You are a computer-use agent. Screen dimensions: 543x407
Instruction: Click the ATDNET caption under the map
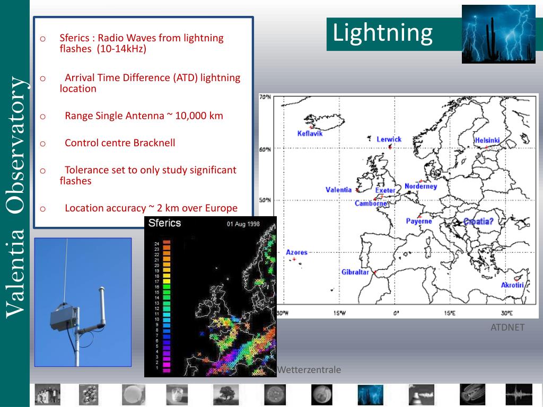point(507,328)
